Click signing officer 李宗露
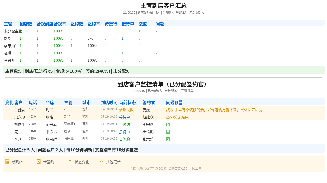The image size is (327, 183). pyautogui.click(x=148, y=124)
